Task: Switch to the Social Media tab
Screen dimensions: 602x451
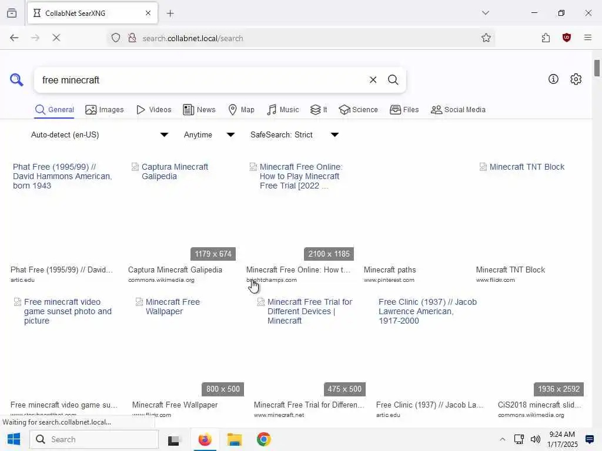Action: (x=458, y=110)
